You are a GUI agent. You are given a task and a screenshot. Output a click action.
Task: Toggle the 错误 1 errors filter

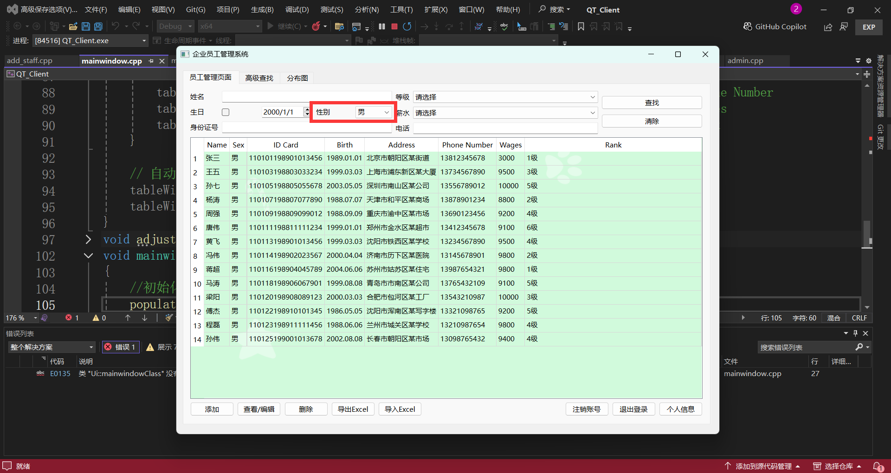click(x=121, y=347)
